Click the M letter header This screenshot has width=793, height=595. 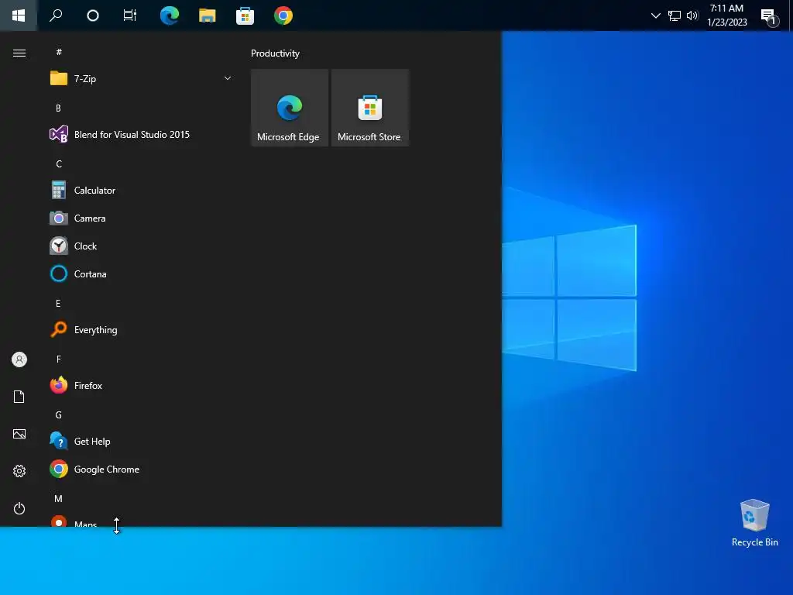[x=59, y=499]
